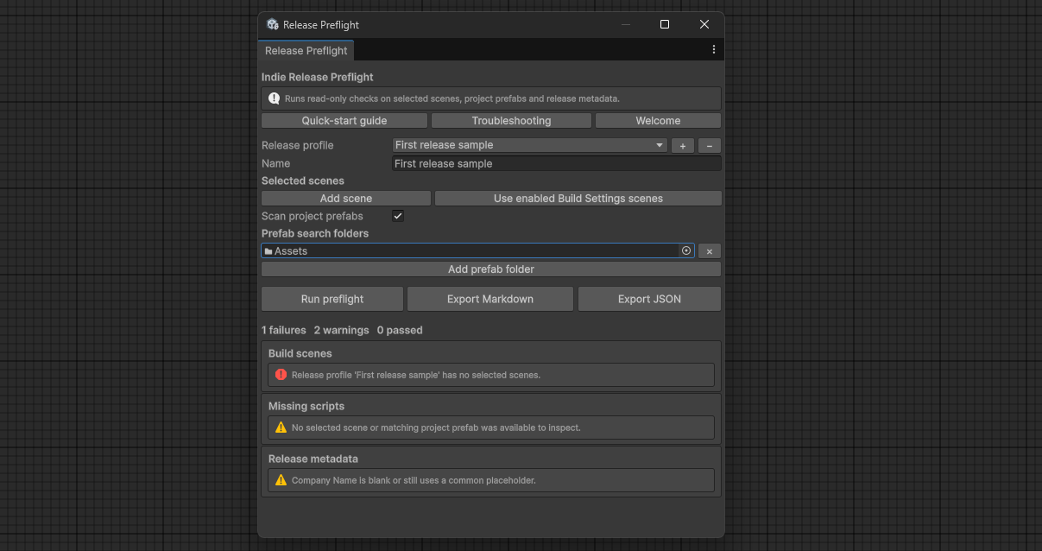
Task: Click the folder icon in Assets field
Action: [268, 251]
